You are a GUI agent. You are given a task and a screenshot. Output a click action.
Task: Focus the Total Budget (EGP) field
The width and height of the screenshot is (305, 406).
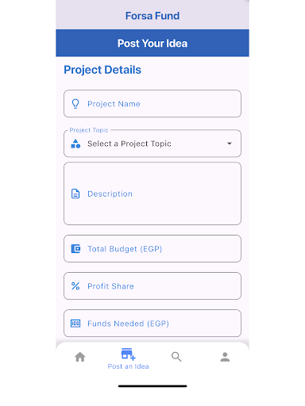[x=152, y=249]
